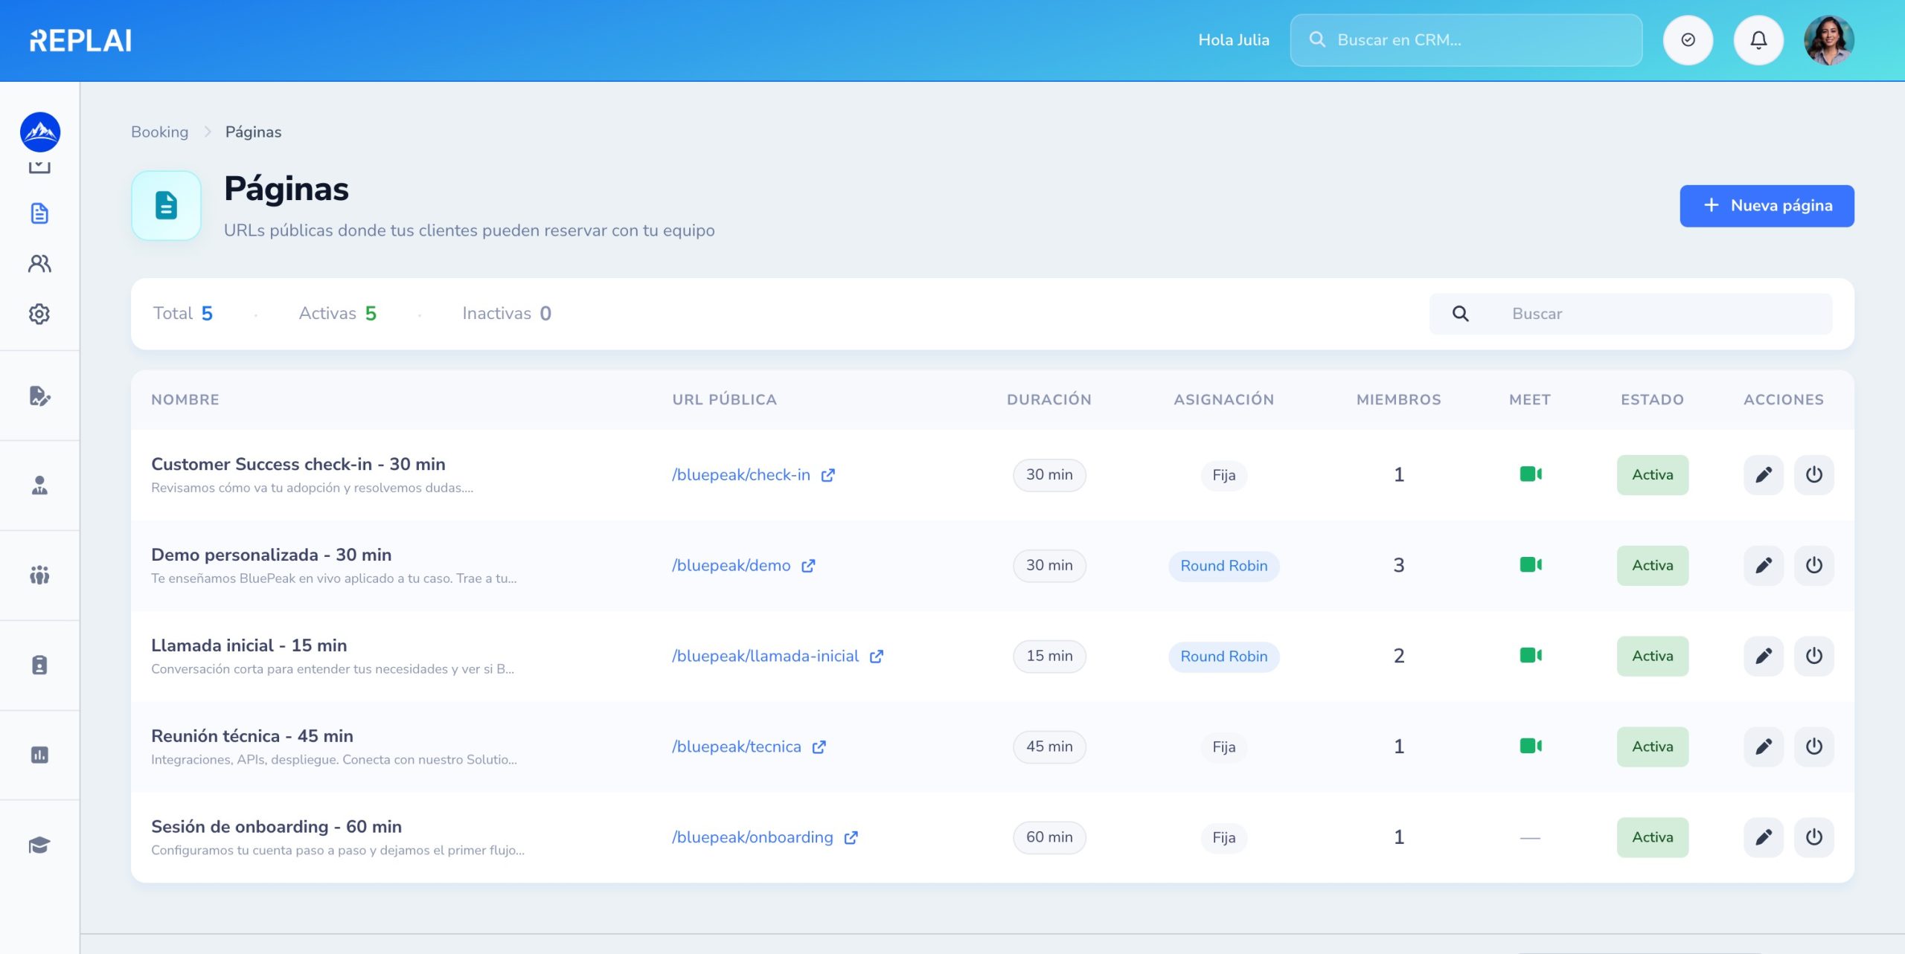
Task: Open the settings gear in sidebar
Action: pyautogui.click(x=39, y=314)
